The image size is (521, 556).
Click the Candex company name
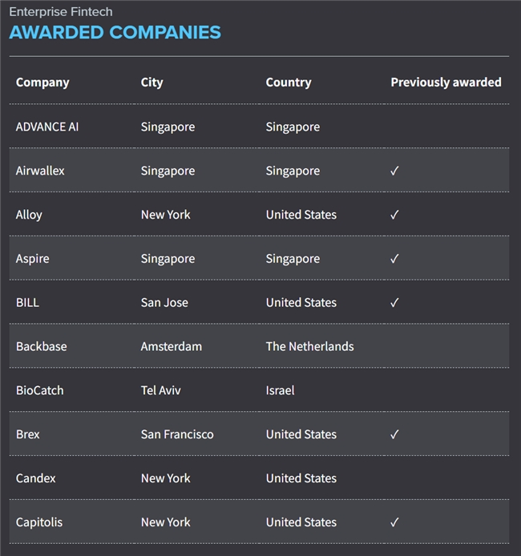(x=36, y=478)
